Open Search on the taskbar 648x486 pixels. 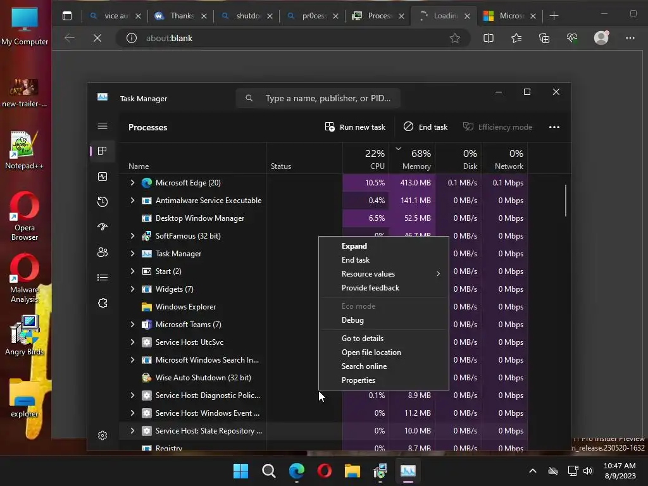click(268, 471)
